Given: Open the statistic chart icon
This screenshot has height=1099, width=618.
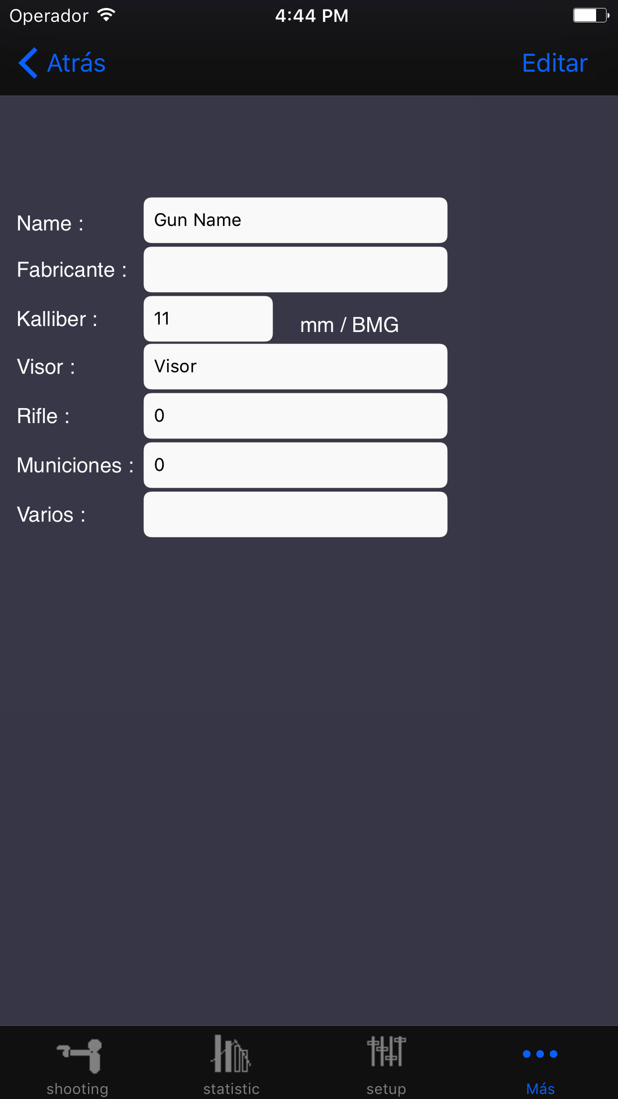Looking at the screenshot, I should point(231,1053).
